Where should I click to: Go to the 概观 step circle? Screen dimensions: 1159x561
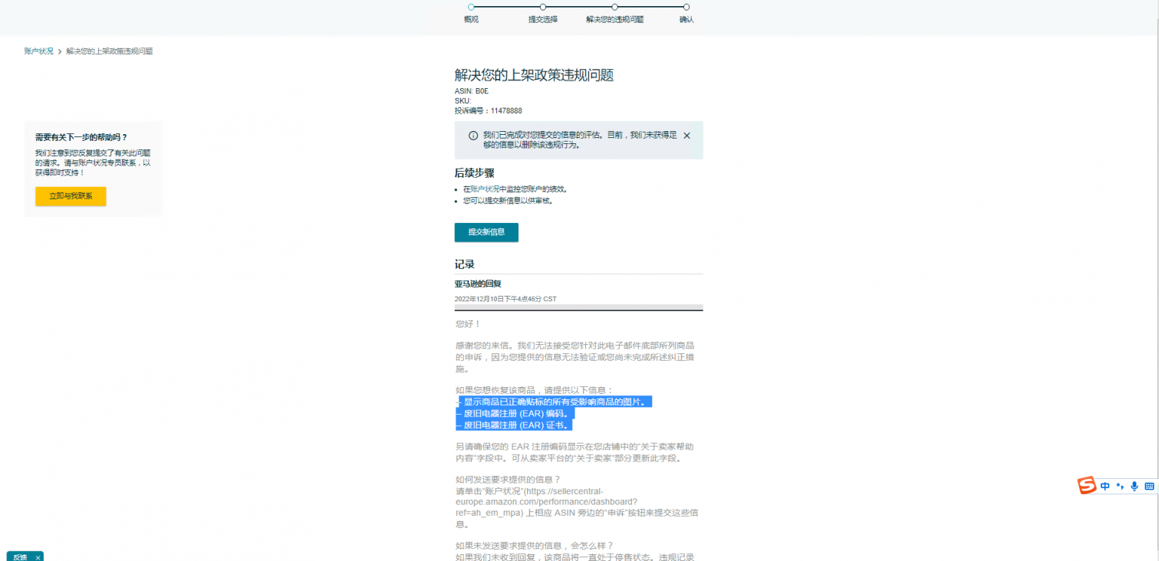pyautogui.click(x=471, y=7)
